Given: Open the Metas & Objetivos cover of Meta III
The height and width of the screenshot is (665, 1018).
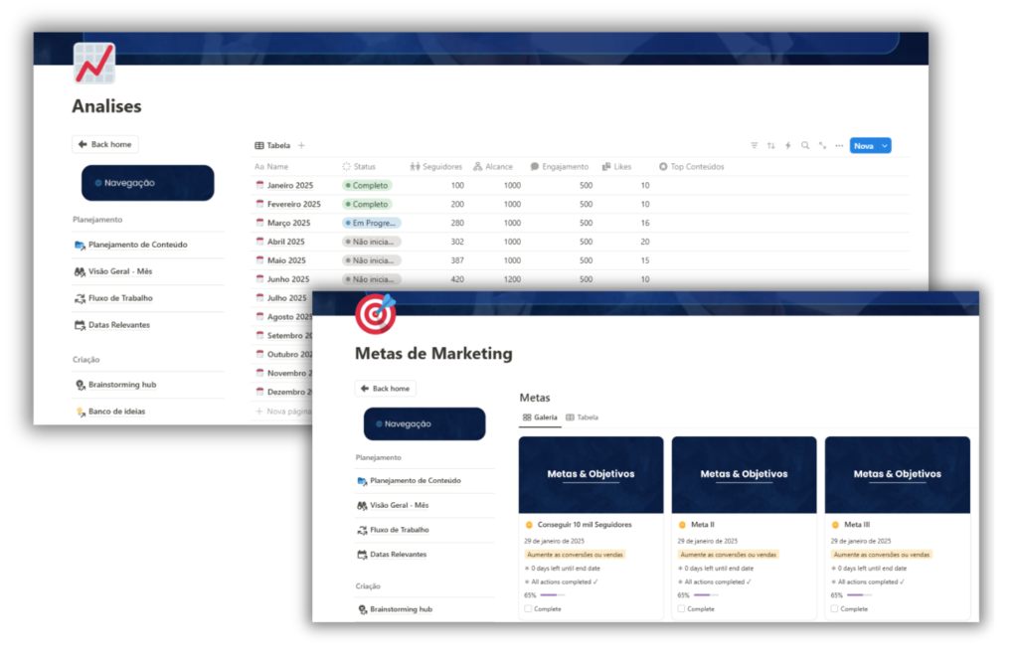Looking at the screenshot, I should (898, 475).
